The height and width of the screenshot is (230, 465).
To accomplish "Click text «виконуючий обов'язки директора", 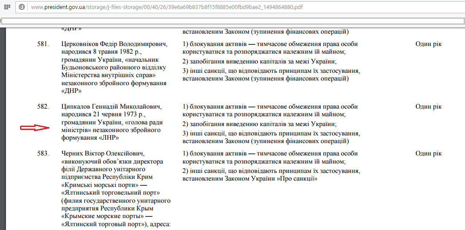I will [x=112, y=161].
